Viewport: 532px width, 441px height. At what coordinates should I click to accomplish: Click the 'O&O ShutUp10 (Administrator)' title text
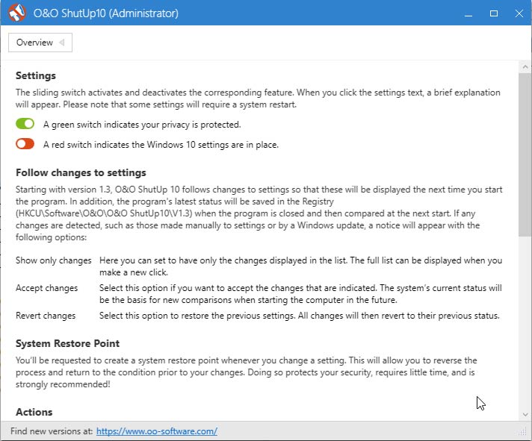106,13
